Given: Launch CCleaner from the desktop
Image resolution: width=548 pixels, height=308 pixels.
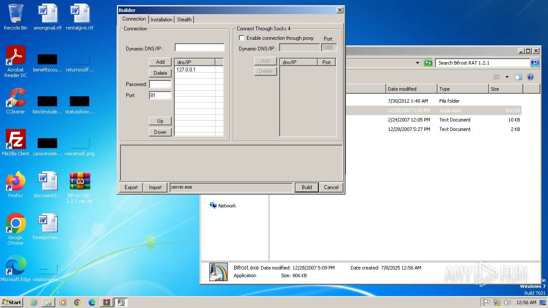Looking at the screenshot, I should [x=15, y=101].
